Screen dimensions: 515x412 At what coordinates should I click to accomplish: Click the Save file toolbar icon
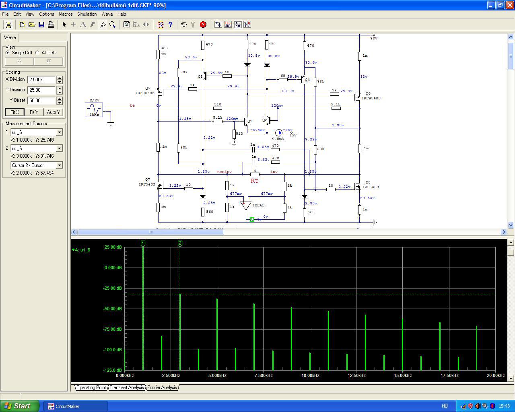41,25
